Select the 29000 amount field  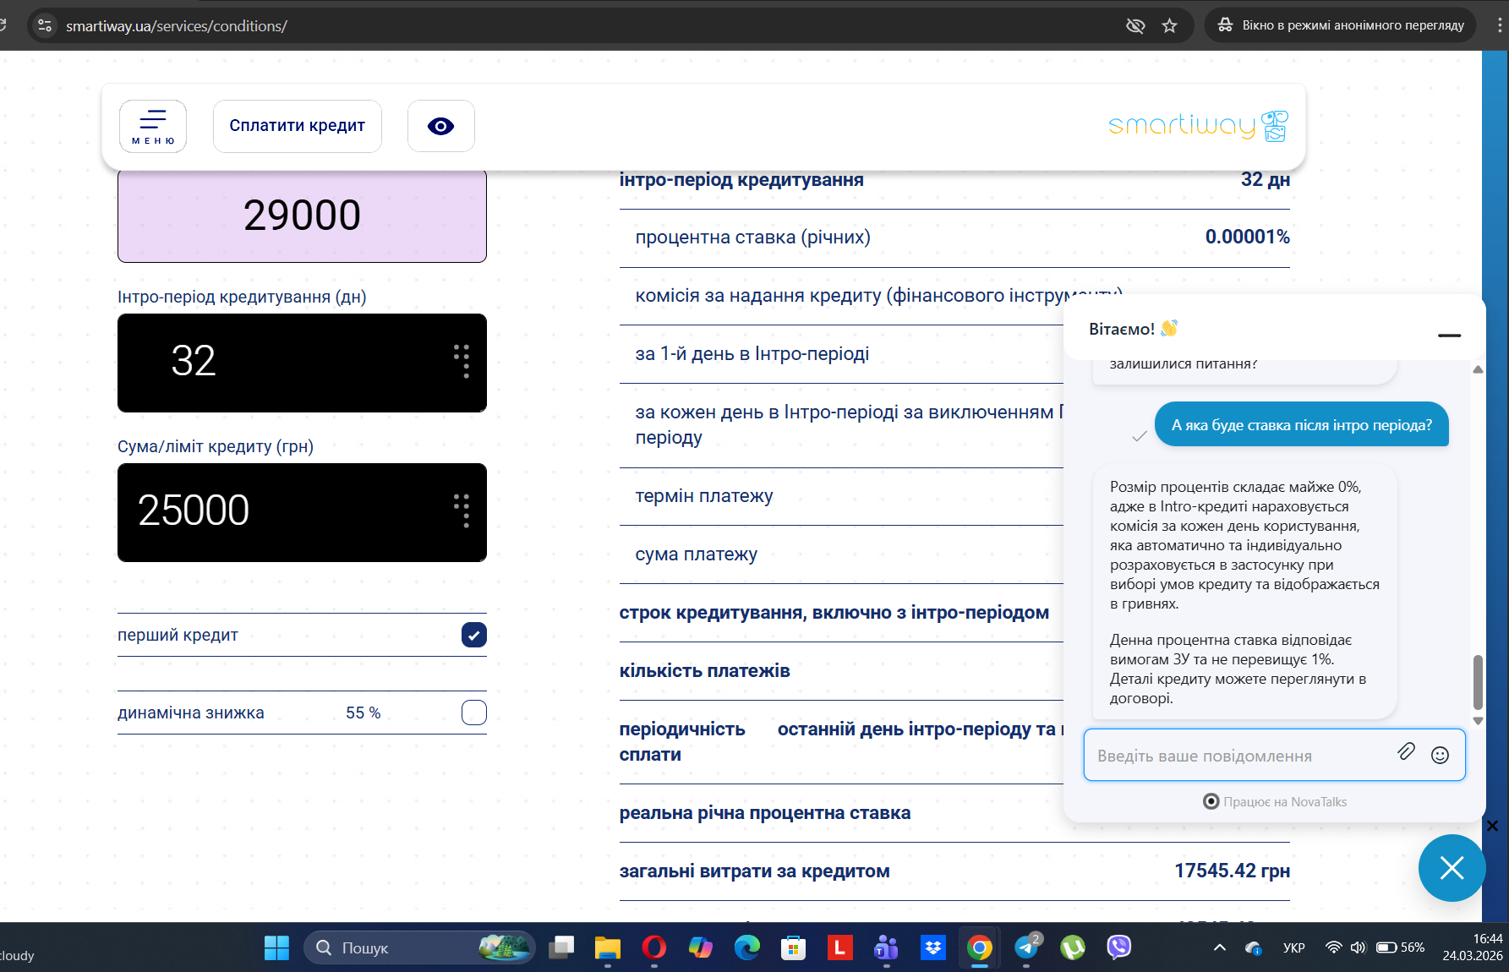302,216
